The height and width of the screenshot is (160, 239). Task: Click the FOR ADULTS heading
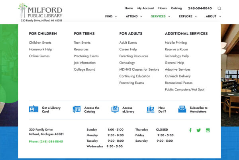coord(131,33)
